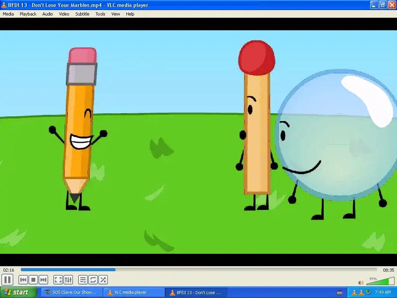Click VLC cone icon in title bar
Image resolution: width=397 pixels, height=298 pixels.
4,5
